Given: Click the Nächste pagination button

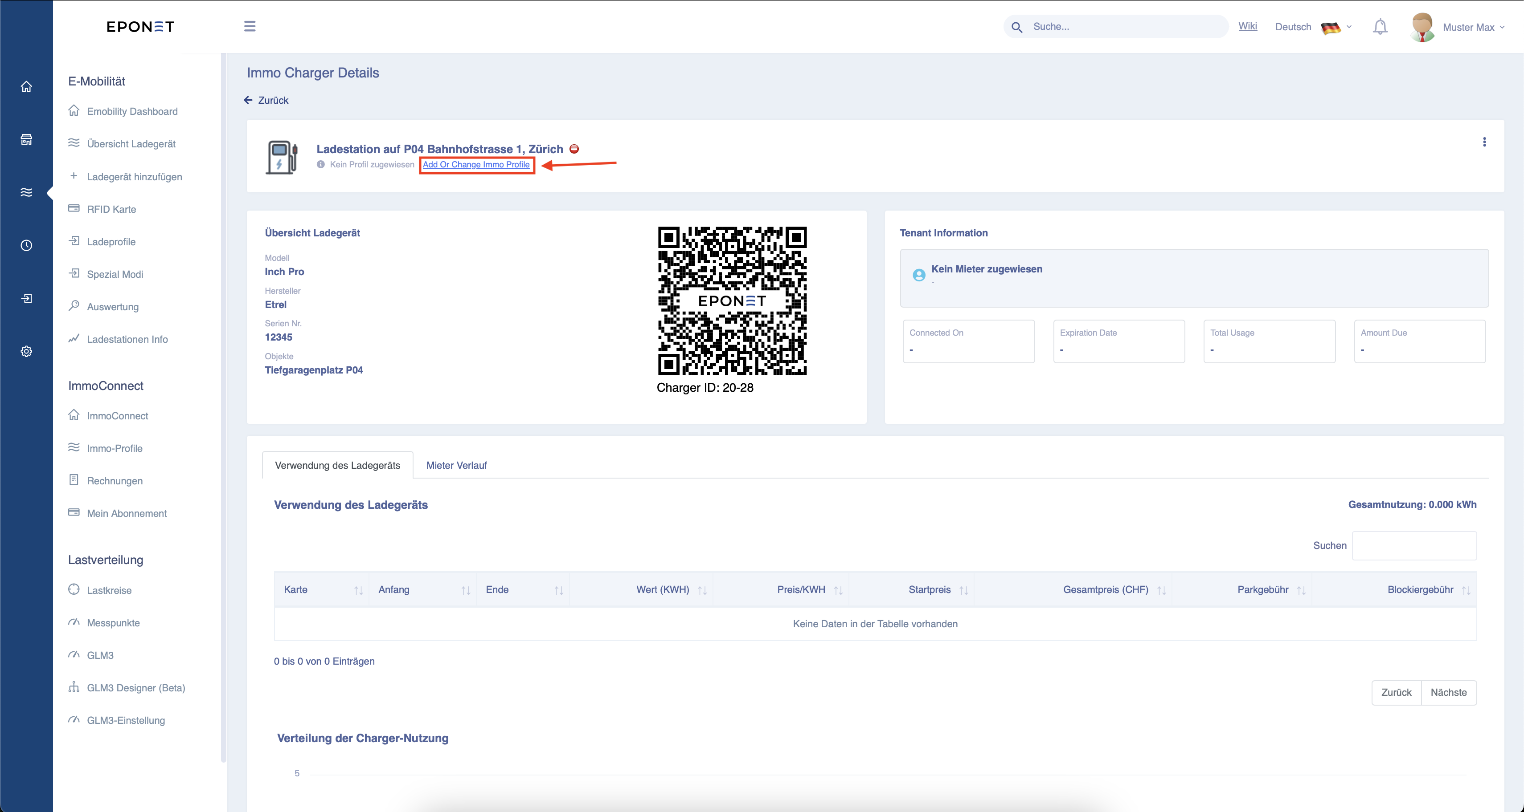Looking at the screenshot, I should [x=1448, y=693].
